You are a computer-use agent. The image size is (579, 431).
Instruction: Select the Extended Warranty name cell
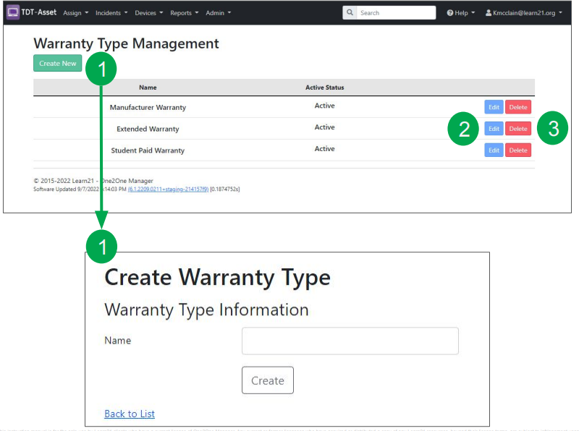[148, 129]
